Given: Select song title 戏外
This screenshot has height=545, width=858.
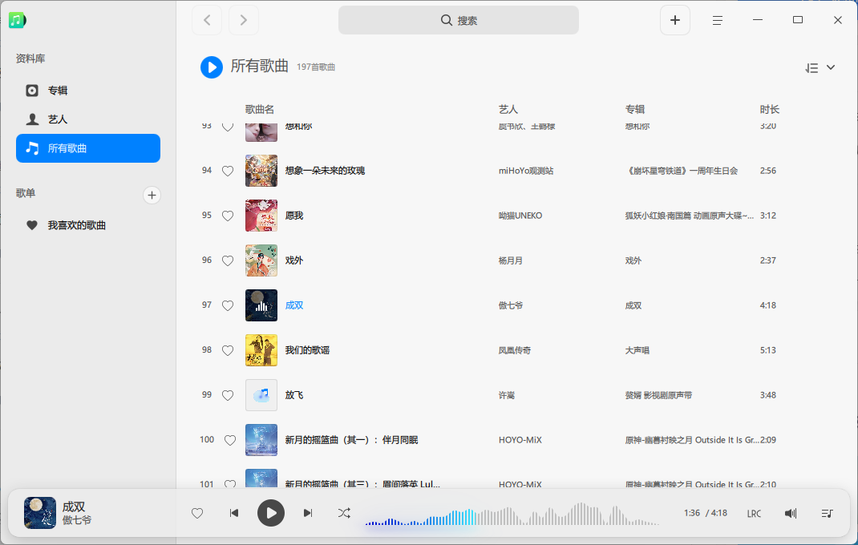Looking at the screenshot, I should 293,260.
